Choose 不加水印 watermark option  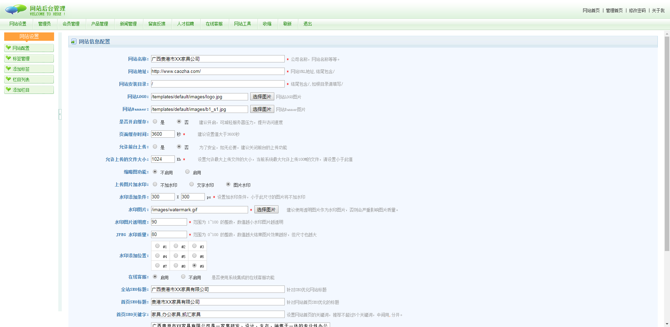[x=155, y=184]
